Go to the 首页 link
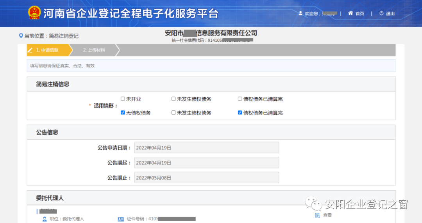 359,13
